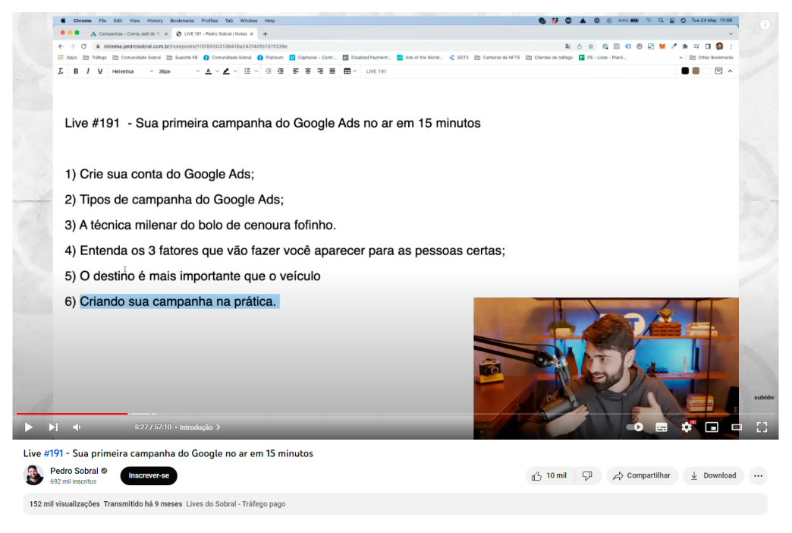This screenshot has height=533, width=792.
Task: Open Lives do Sobral - Tráfego pago playlist
Action: tap(236, 503)
